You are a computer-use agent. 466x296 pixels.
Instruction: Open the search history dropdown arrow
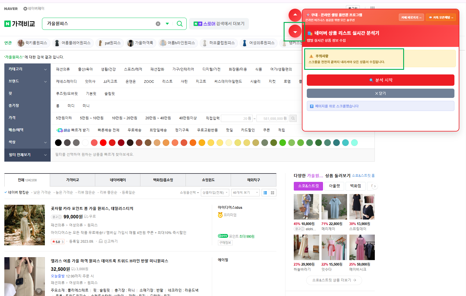tap(167, 24)
